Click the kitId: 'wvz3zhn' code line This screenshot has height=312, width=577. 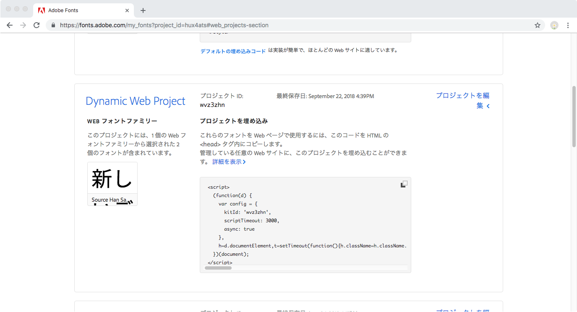tap(248, 212)
